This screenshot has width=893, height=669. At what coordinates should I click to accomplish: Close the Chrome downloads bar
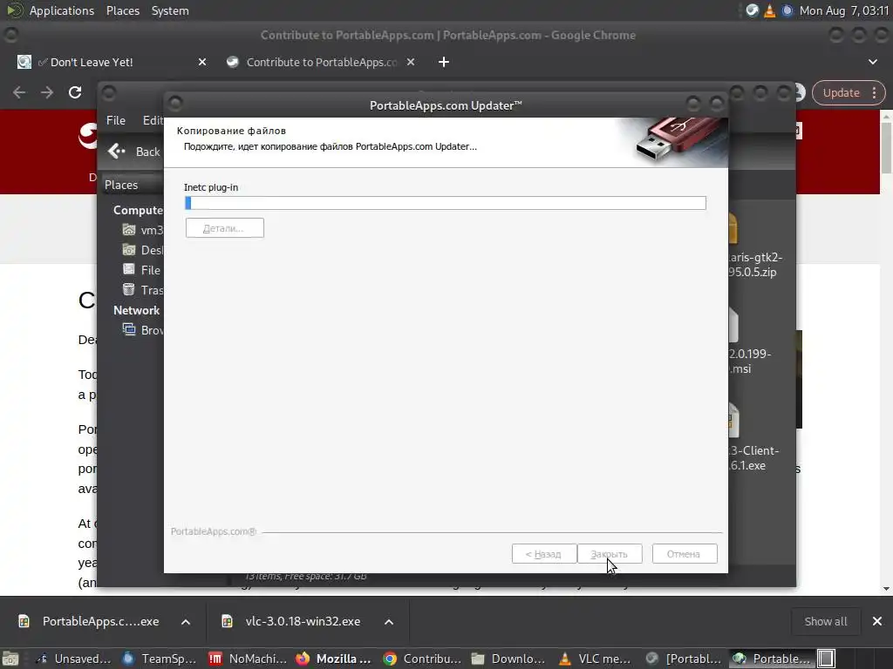[877, 622]
